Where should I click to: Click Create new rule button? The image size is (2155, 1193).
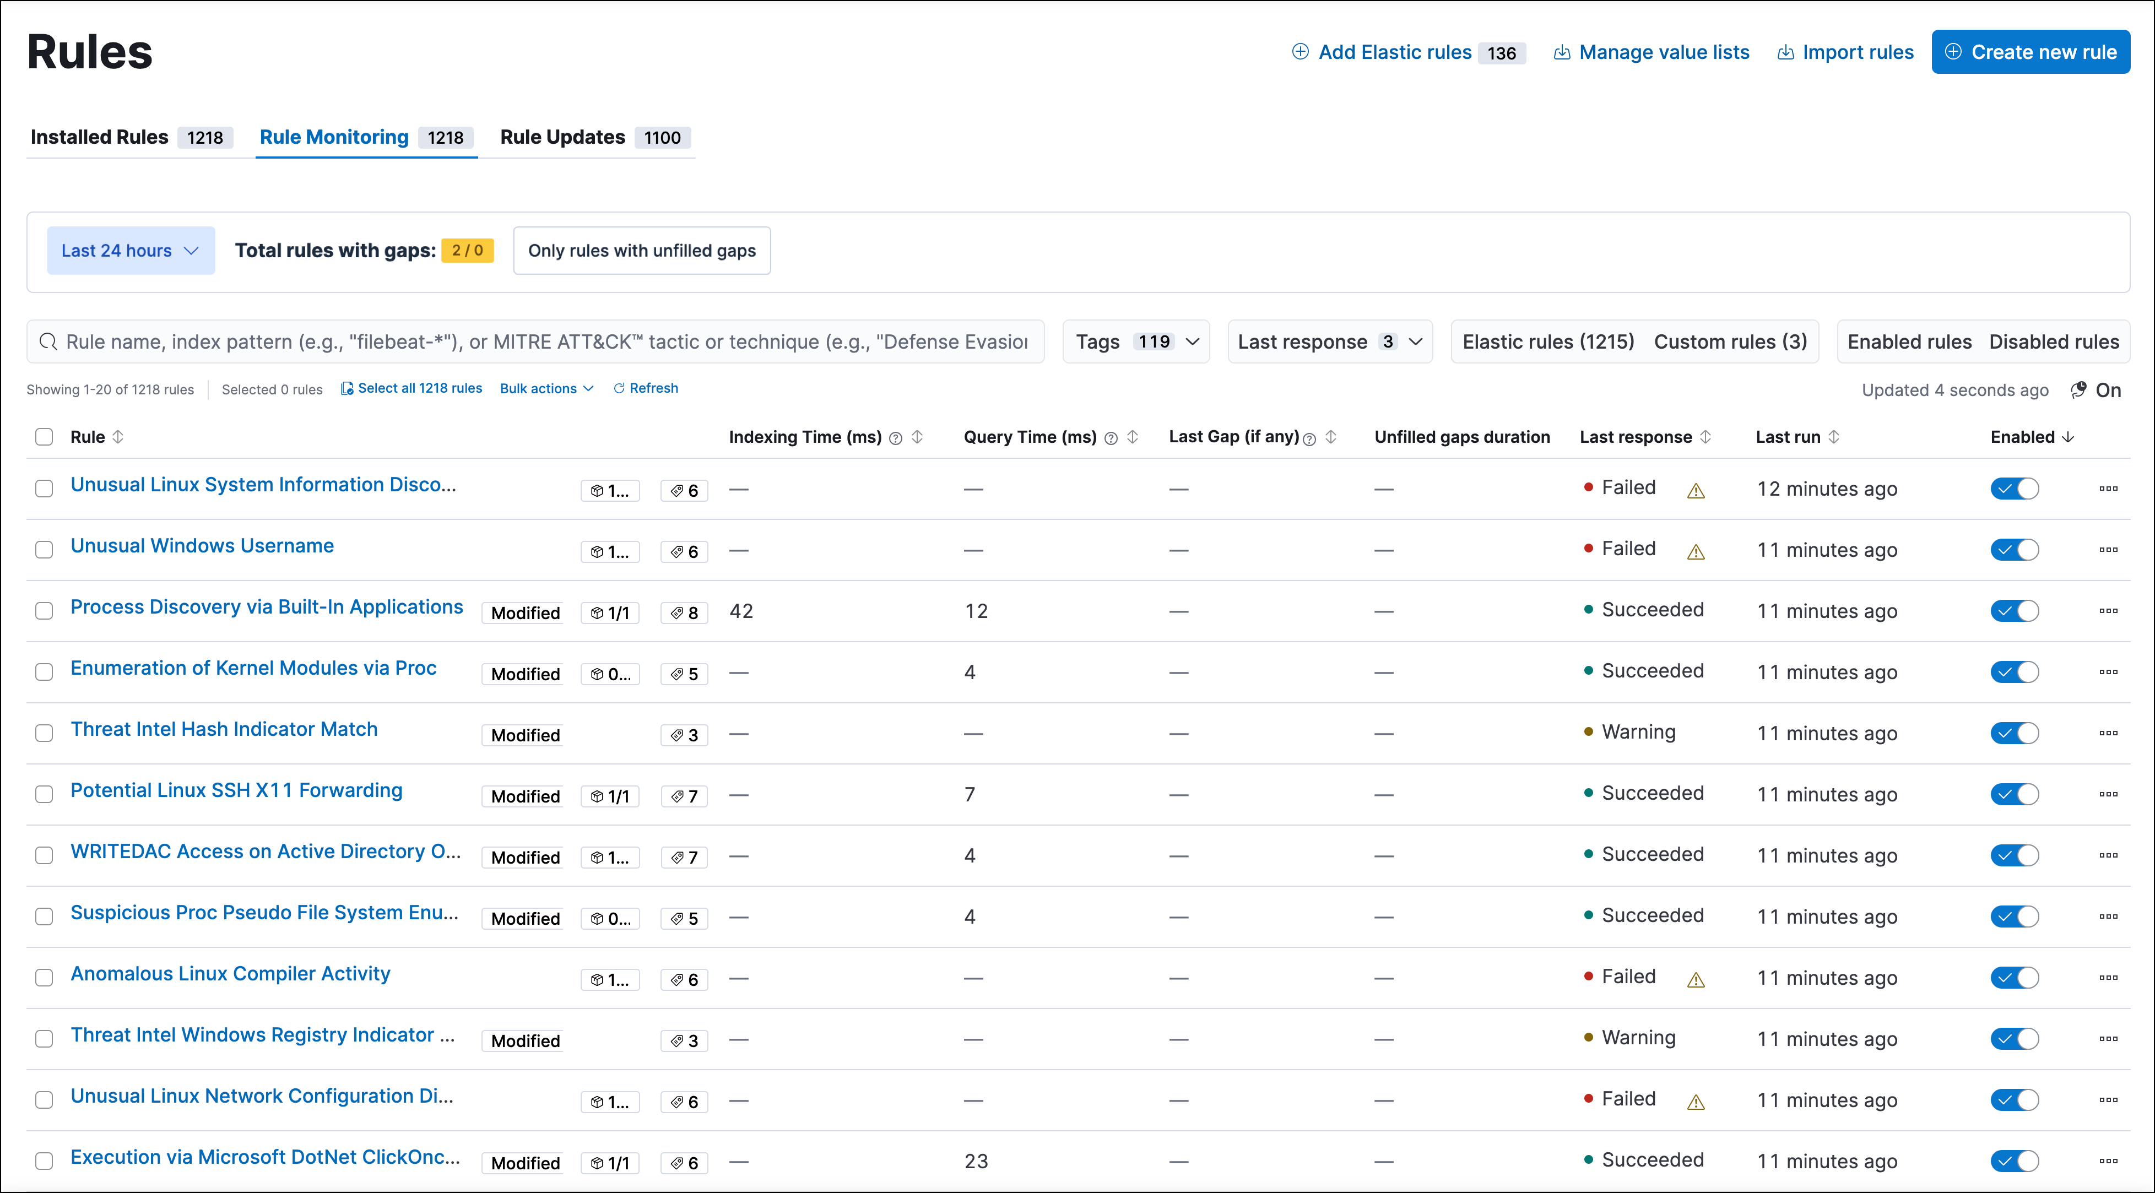coord(2031,52)
